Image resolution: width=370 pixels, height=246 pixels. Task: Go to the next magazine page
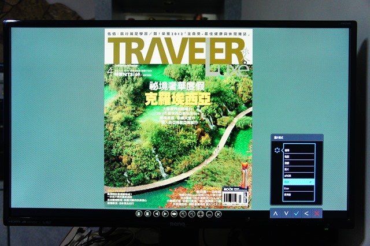(x=165, y=214)
